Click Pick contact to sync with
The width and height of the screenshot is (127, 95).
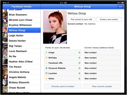point(81,19)
